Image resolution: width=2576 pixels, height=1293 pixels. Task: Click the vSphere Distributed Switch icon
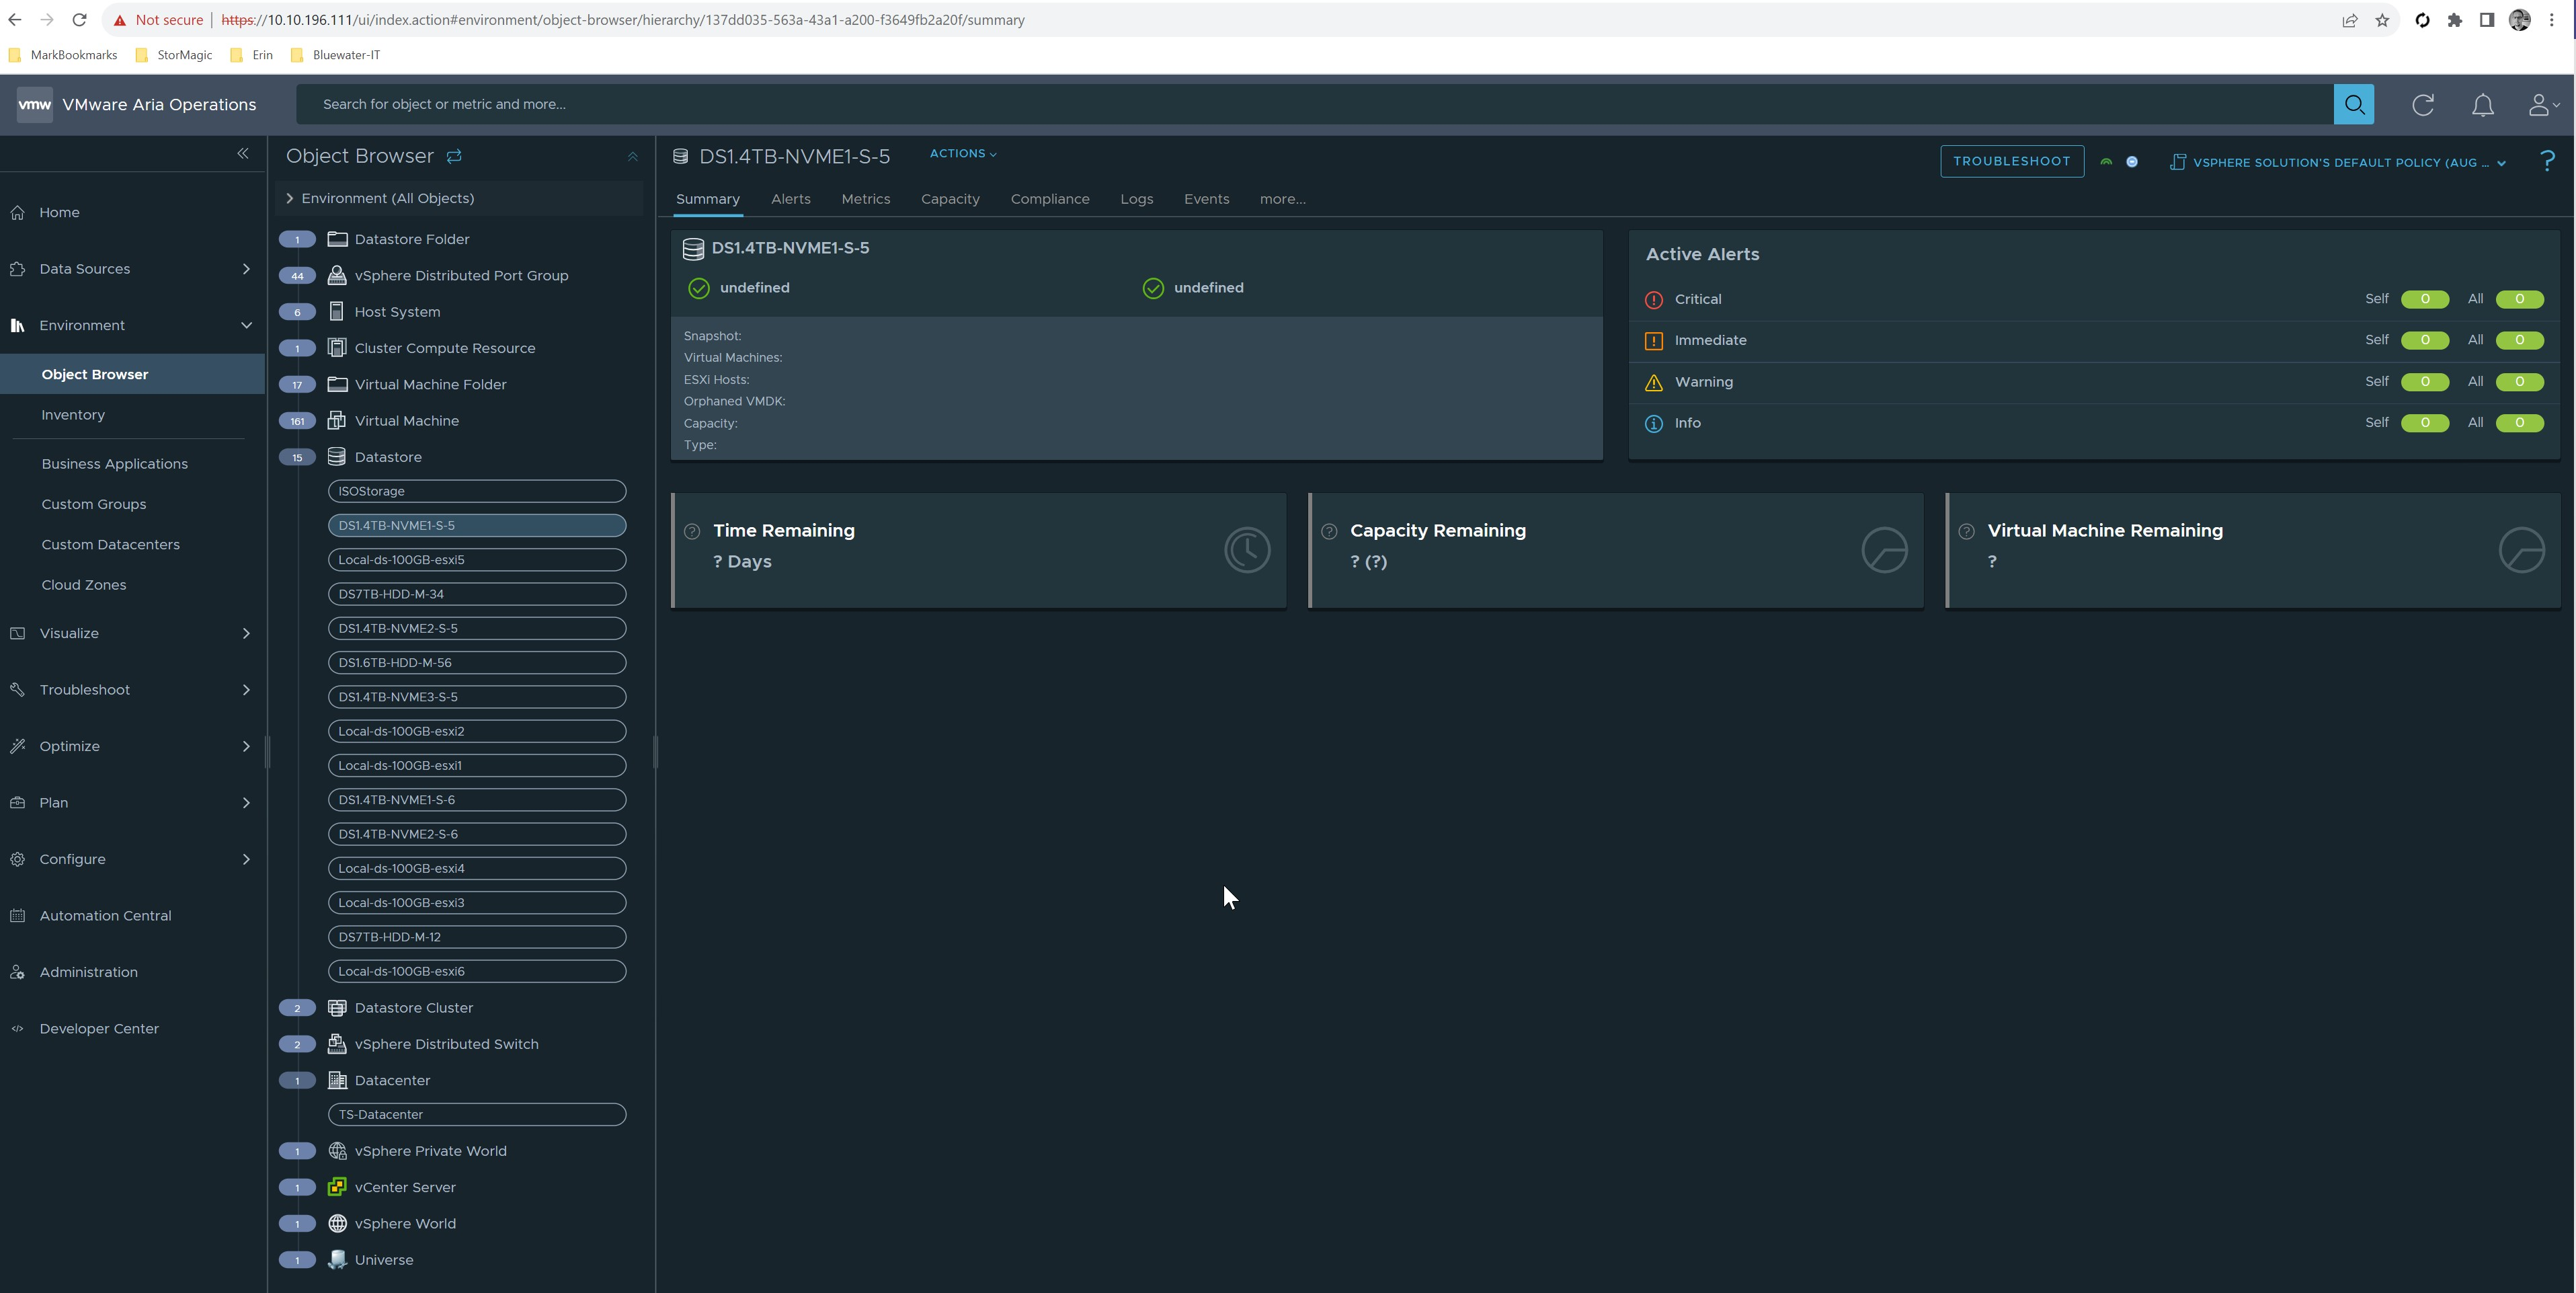point(337,1044)
